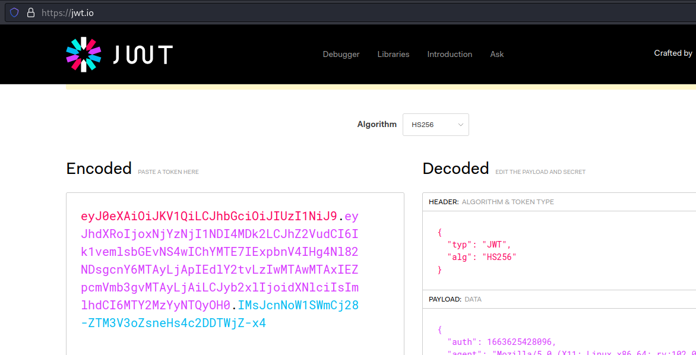Click the tracking protection shield icon
The width and height of the screenshot is (696, 355).
tap(14, 12)
